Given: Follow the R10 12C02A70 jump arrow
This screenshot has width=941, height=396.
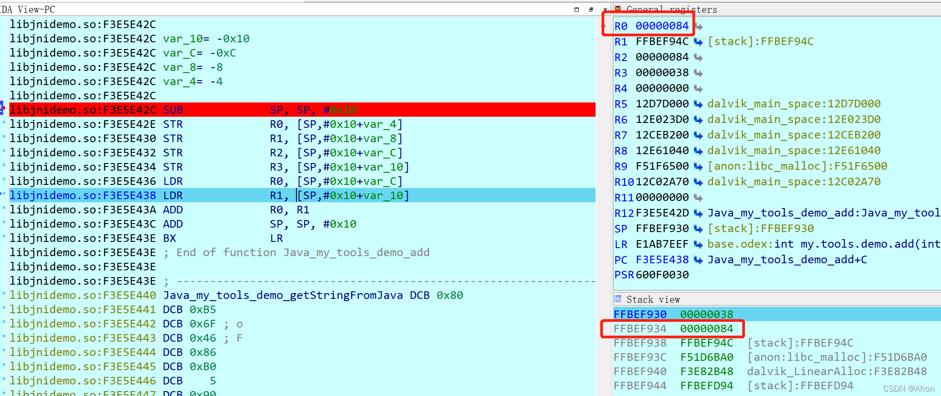Looking at the screenshot, I should (x=698, y=182).
